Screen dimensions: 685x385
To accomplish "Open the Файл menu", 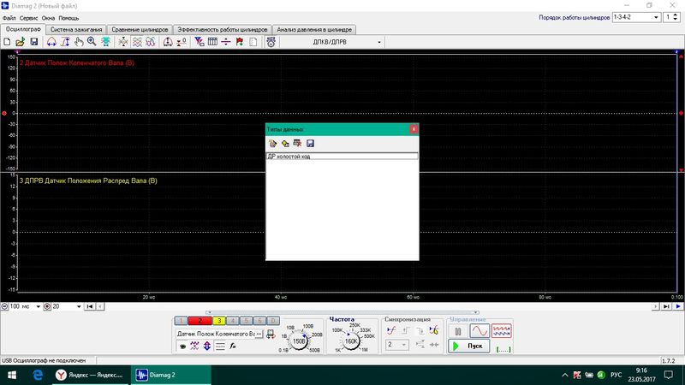I will (9, 18).
